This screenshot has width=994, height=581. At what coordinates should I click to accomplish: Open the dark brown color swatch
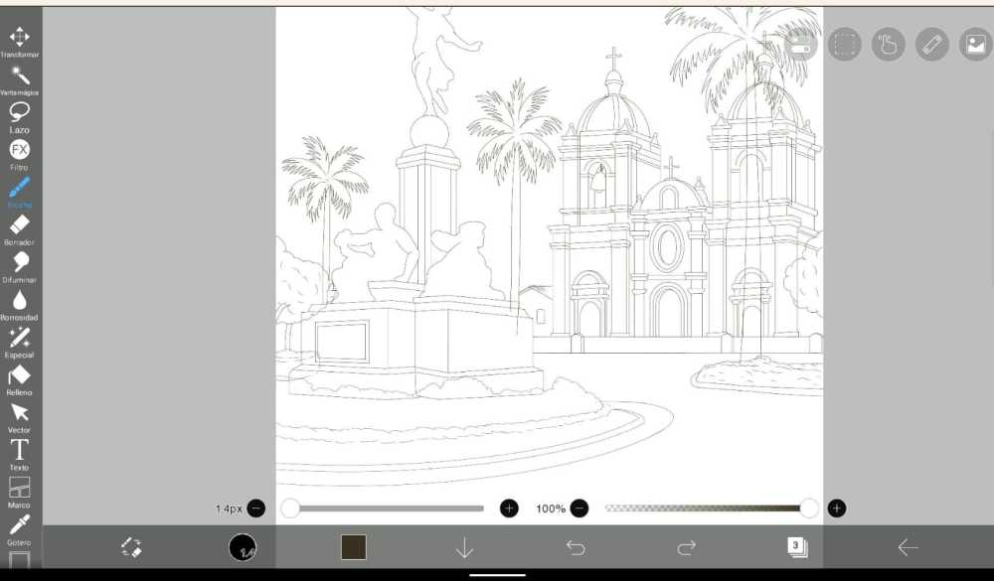(x=354, y=547)
